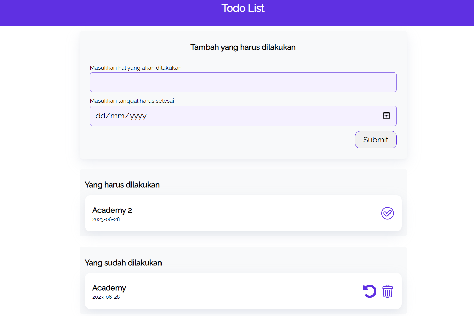The image size is (474, 316).
Task: Select the day segment of the date input
Action: pyautogui.click(x=100, y=116)
